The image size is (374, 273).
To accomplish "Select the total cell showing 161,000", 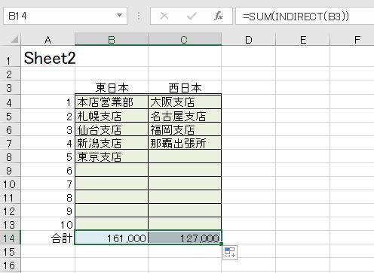I will pos(112,238).
